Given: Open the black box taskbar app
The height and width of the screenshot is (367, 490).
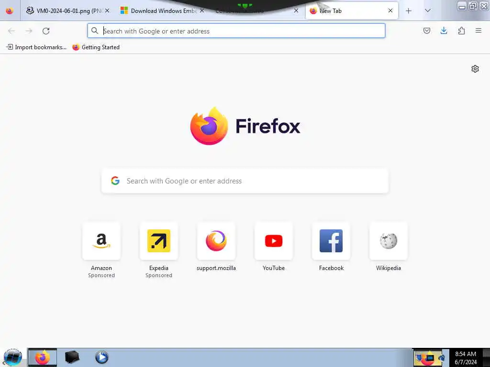Looking at the screenshot, I should coord(72,357).
